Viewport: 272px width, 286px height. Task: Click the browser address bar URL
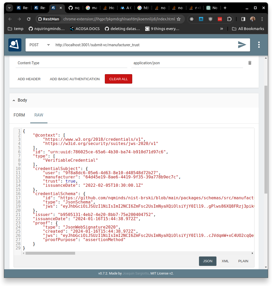point(119,19)
